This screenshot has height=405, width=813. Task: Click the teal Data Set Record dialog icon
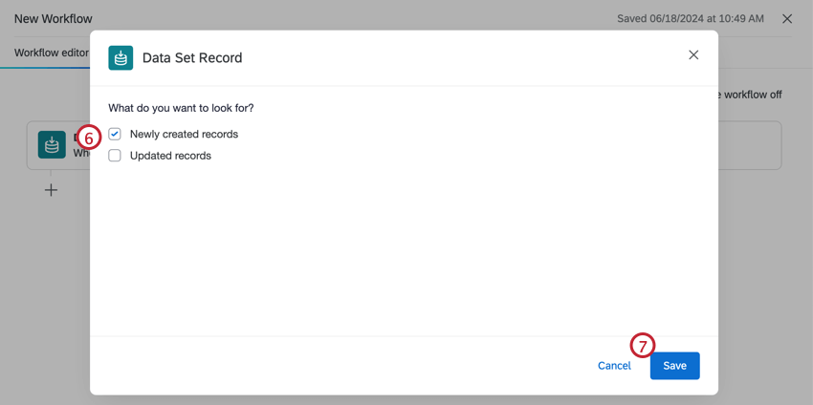pyautogui.click(x=121, y=58)
